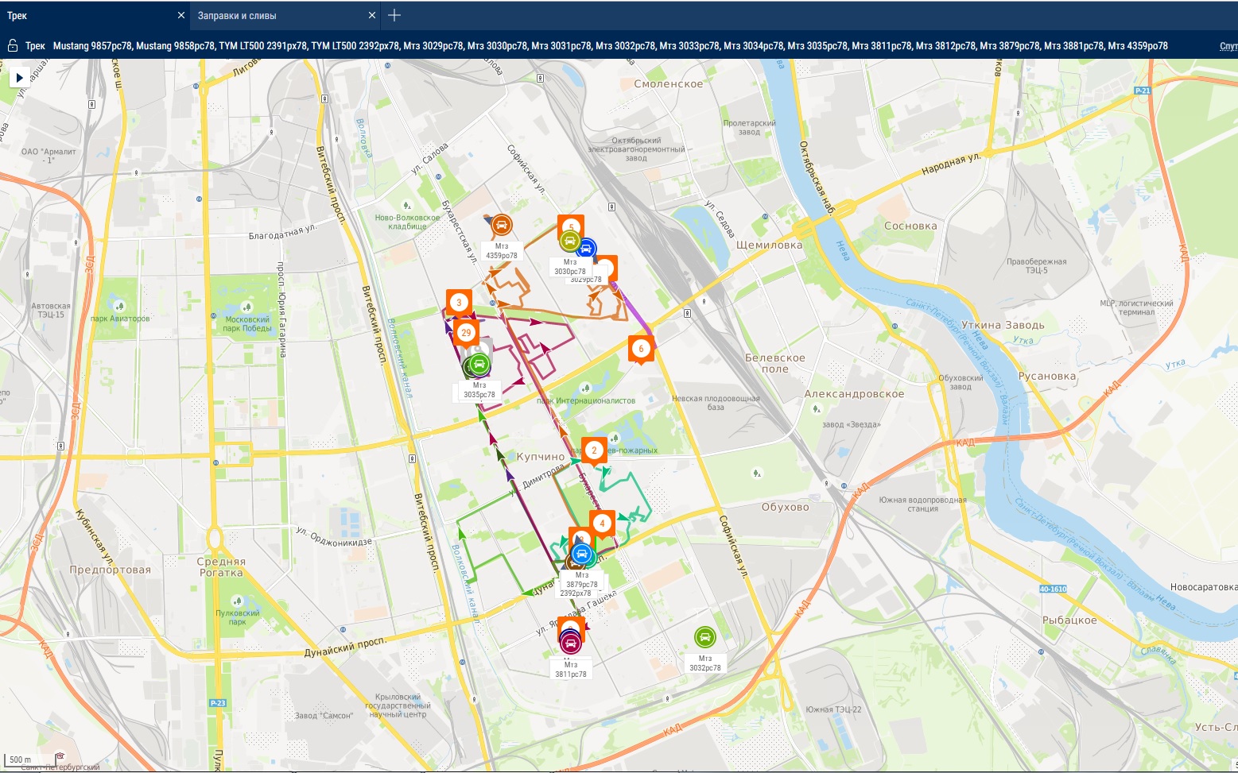Click Мтз 3812рс78 in the track header
The height and width of the screenshot is (773, 1238).
pyautogui.click(x=945, y=46)
